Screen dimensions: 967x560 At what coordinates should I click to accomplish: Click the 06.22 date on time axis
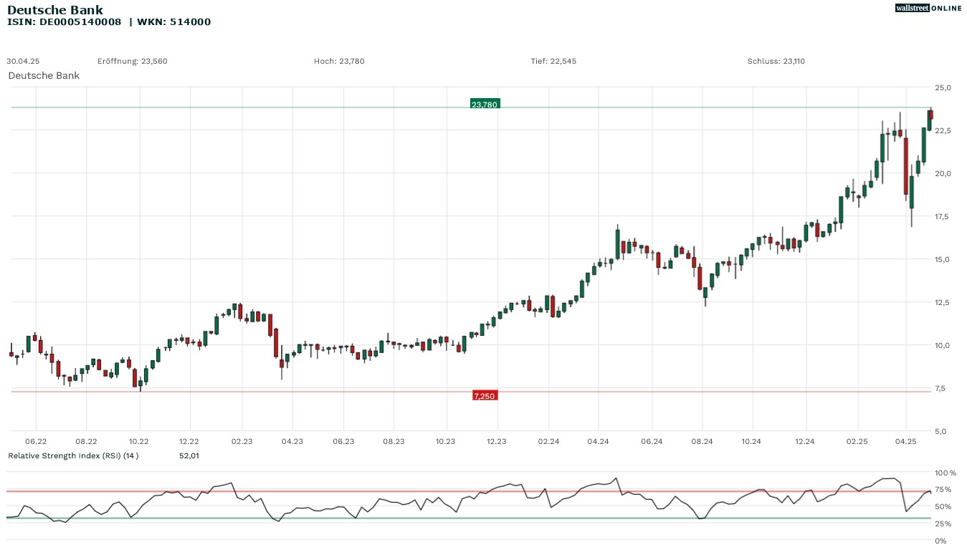click(x=36, y=442)
